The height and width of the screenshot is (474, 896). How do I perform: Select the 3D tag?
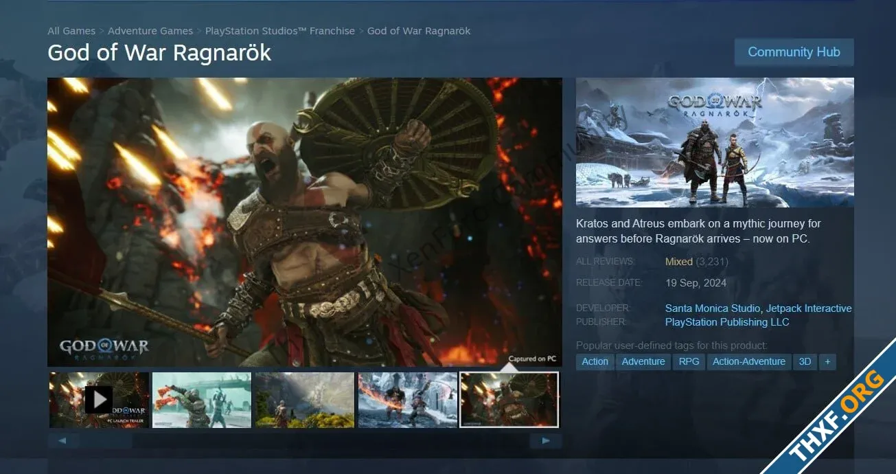click(805, 361)
